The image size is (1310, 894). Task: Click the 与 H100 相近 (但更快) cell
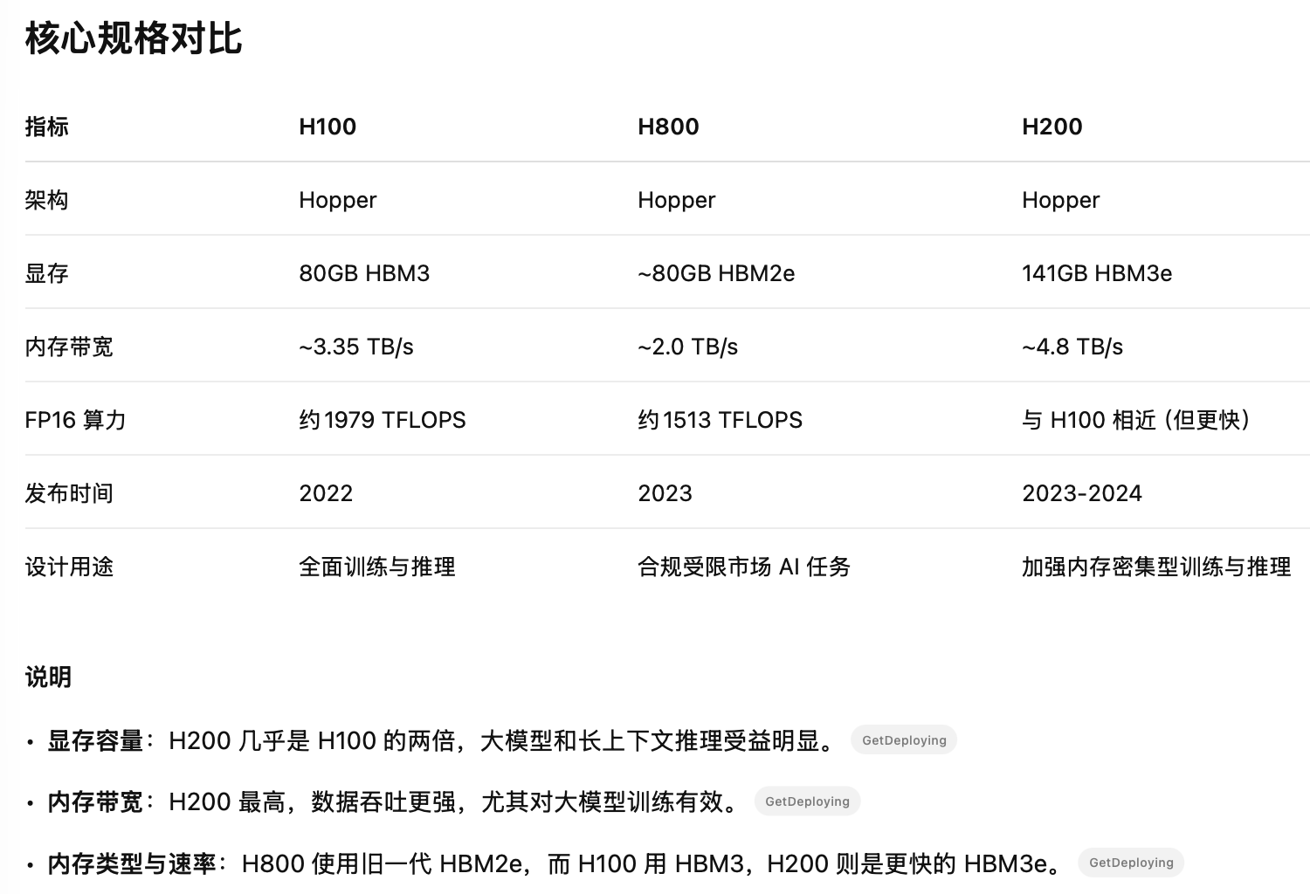pyautogui.click(x=1137, y=420)
